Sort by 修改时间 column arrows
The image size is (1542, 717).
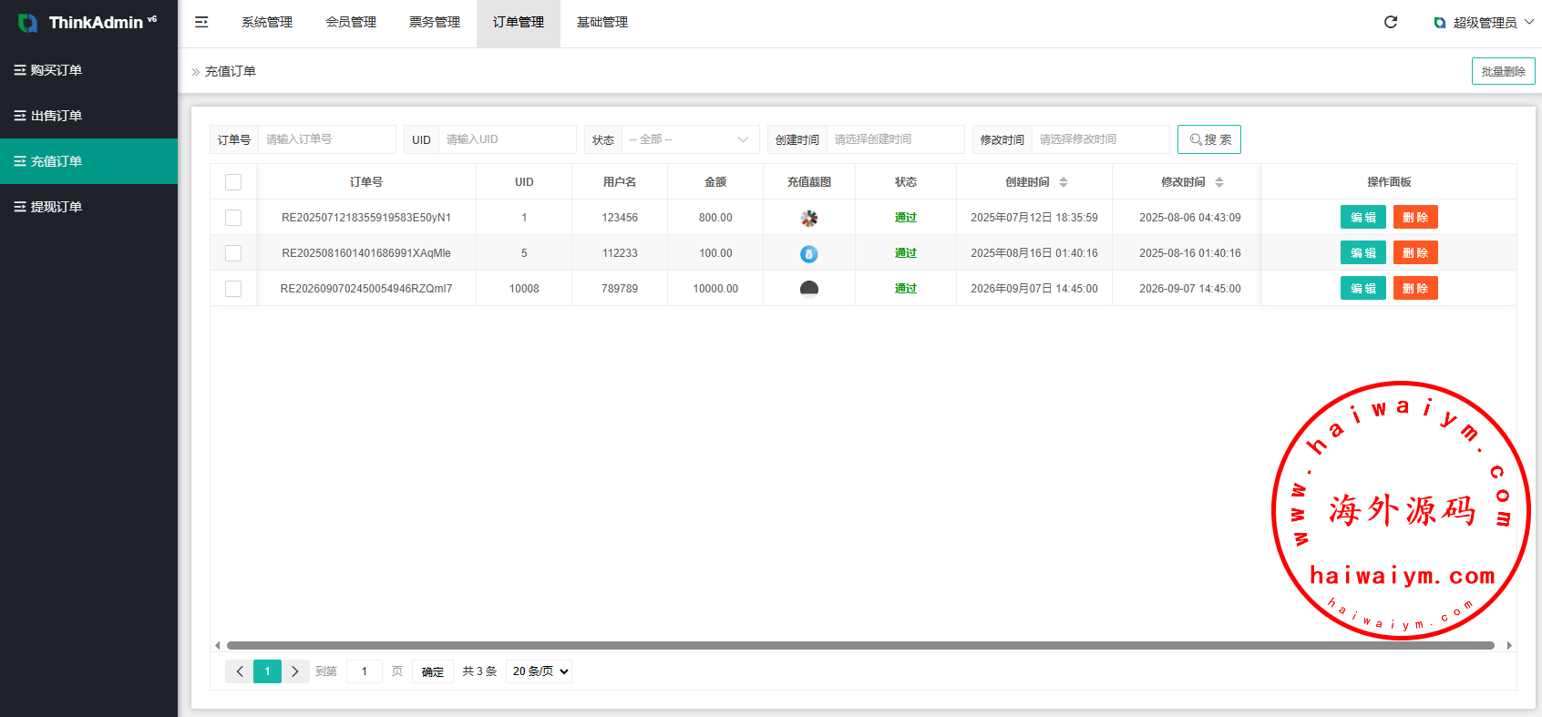pyautogui.click(x=1219, y=182)
